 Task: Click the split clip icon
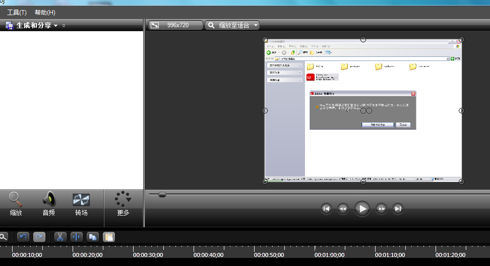(x=76, y=237)
